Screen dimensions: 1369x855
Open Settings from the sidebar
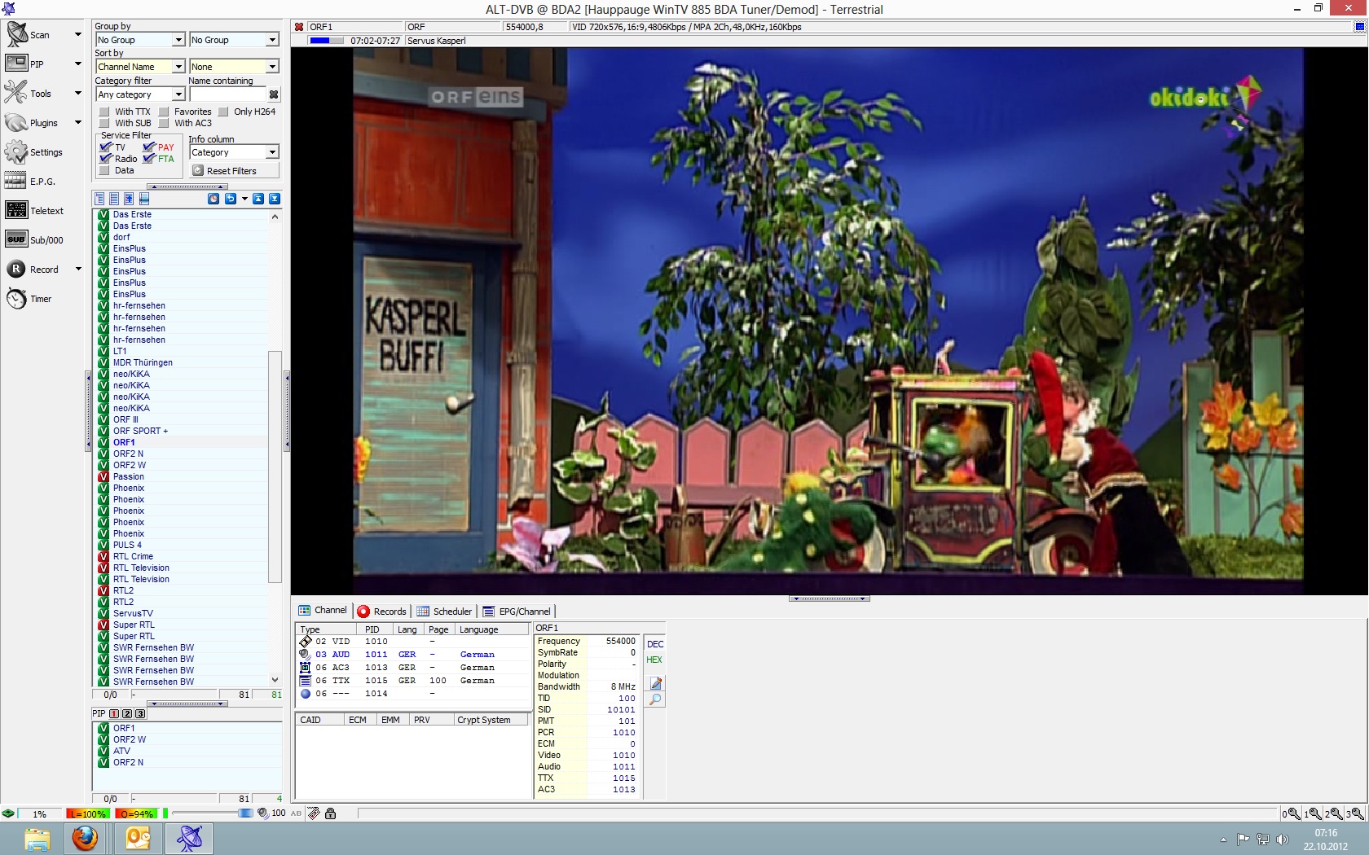tap(16, 152)
